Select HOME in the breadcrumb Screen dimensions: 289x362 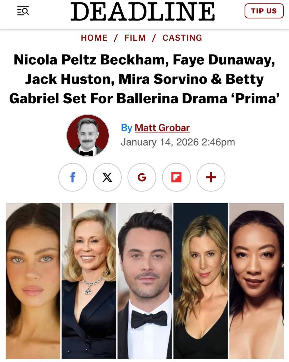pyautogui.click(x=94, y=38)
